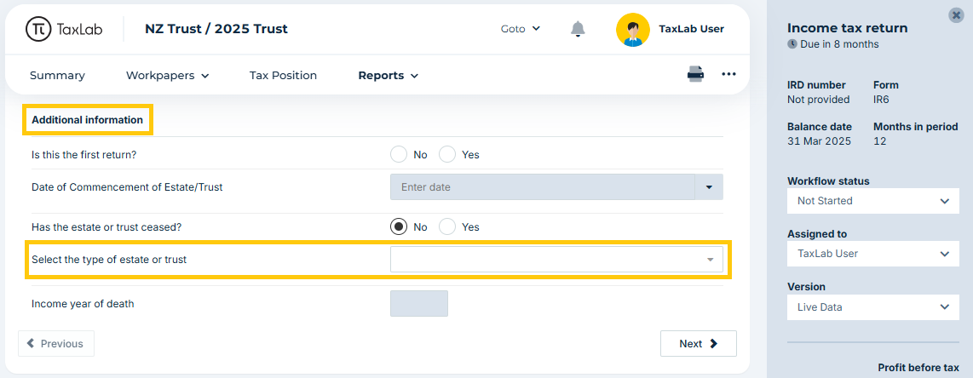This screenshot has height=378, width=973.
Task: Select No for first return question
Action: click(399, 154)
